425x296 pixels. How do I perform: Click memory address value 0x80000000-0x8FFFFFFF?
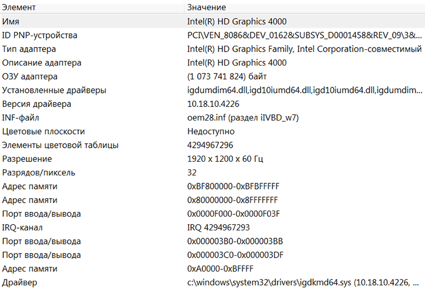(x=232, y=200)
